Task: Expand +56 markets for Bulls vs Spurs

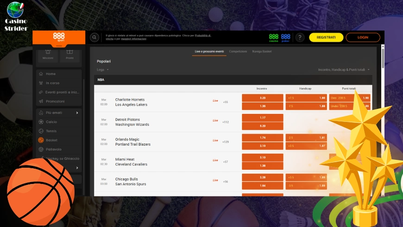Action: (x=226, y=182)
